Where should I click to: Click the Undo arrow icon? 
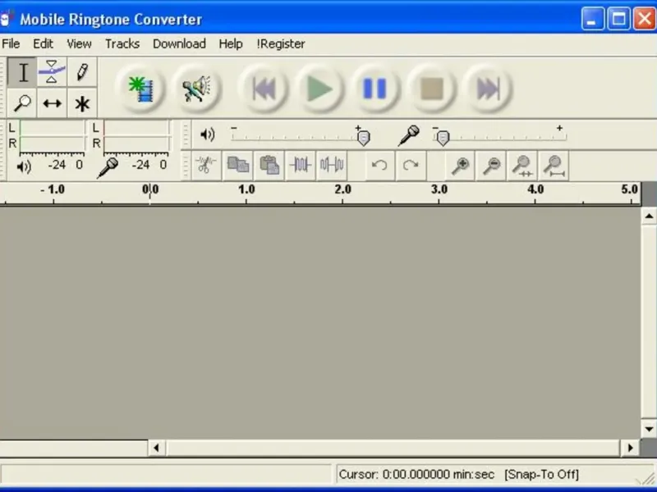coord(379,166)
